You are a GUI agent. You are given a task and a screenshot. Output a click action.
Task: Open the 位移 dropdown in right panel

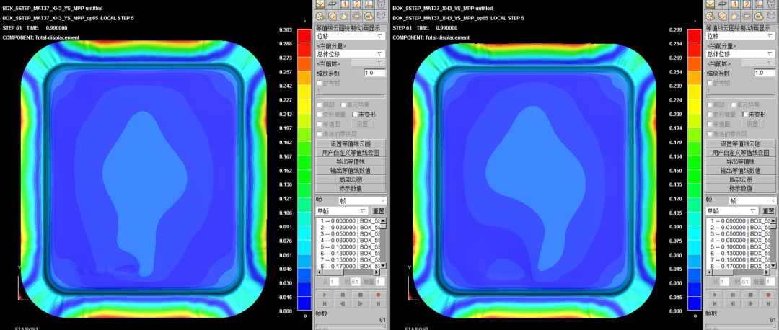pos(740,36)
